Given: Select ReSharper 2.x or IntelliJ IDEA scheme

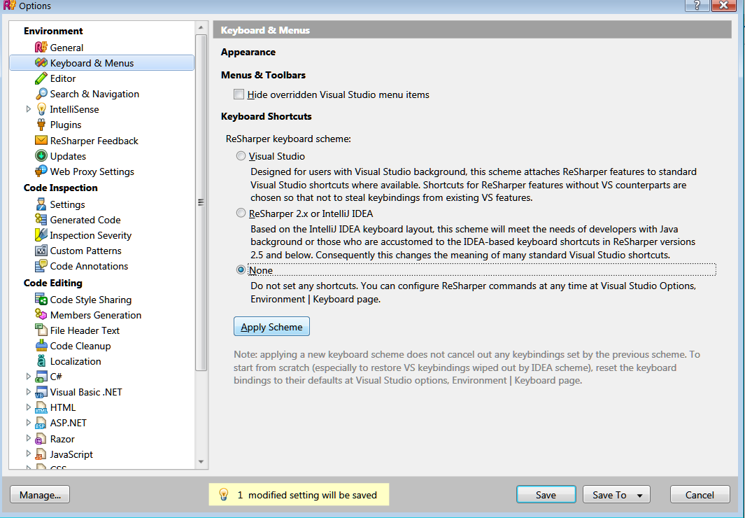Looking at the screenshot, I should click(241, 213).
